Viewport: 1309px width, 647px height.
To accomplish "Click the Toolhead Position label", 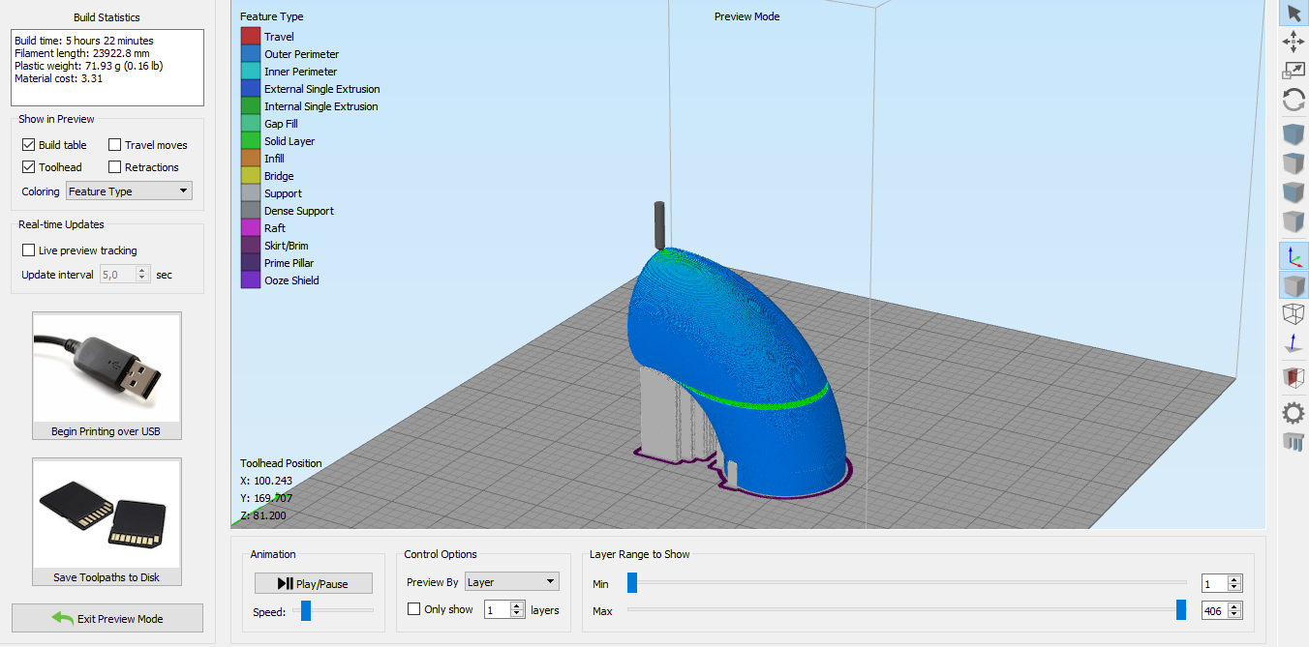I will click(x=281, y=463).
